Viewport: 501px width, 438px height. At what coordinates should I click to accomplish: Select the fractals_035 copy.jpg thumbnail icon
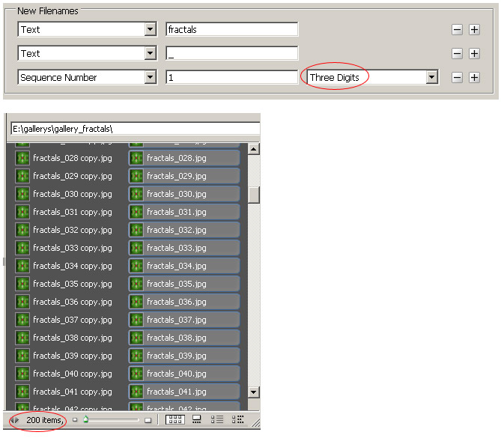coord(22,284)
